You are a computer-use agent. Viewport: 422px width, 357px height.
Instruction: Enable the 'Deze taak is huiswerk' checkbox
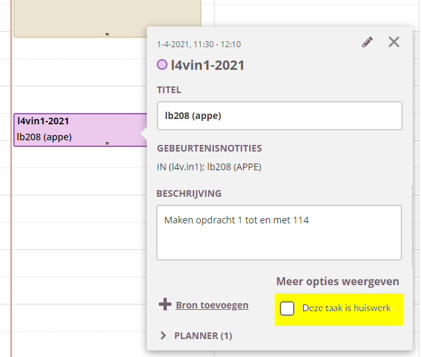[287, 308]
